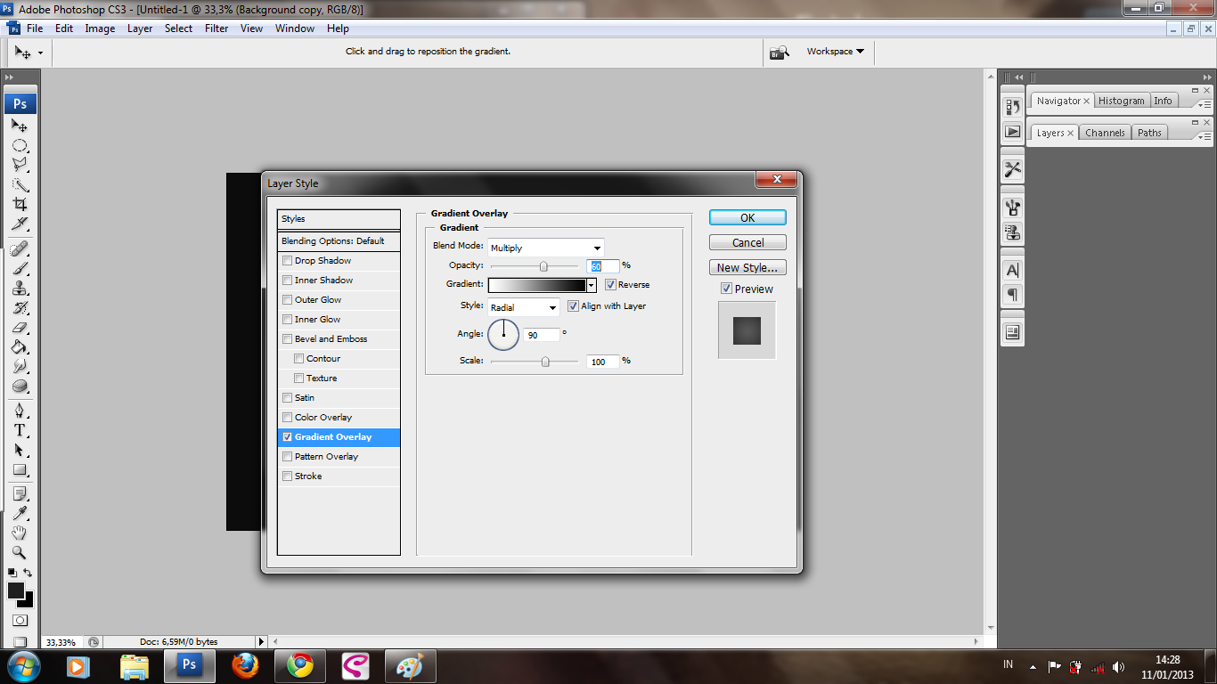Viewport: 1217px width, 684px height.
Task: Toggle the Preview checkbox
Action: pos(726,289)
